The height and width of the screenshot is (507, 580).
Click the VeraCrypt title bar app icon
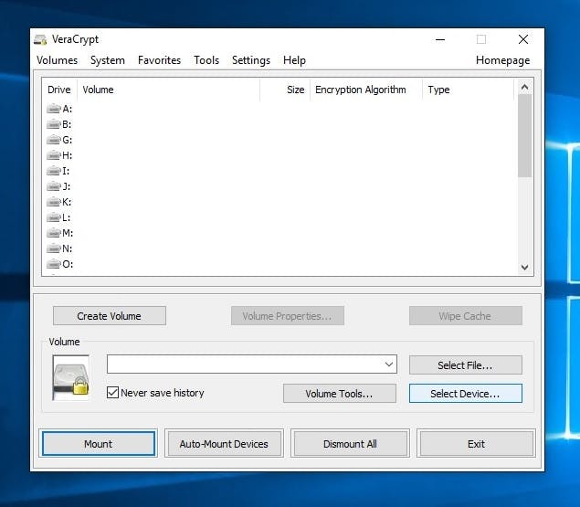[40, 39]
